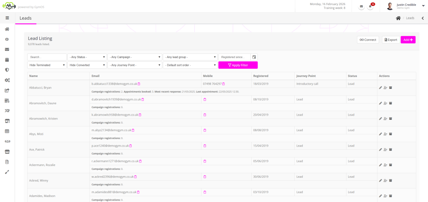The height and width of the screenshot is (202, 428).
Task: Click into the Search text field
Action: tap(47, 57)
